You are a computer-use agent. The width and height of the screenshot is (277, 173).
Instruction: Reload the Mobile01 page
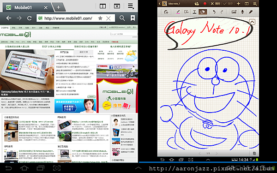tap(30, 18)
